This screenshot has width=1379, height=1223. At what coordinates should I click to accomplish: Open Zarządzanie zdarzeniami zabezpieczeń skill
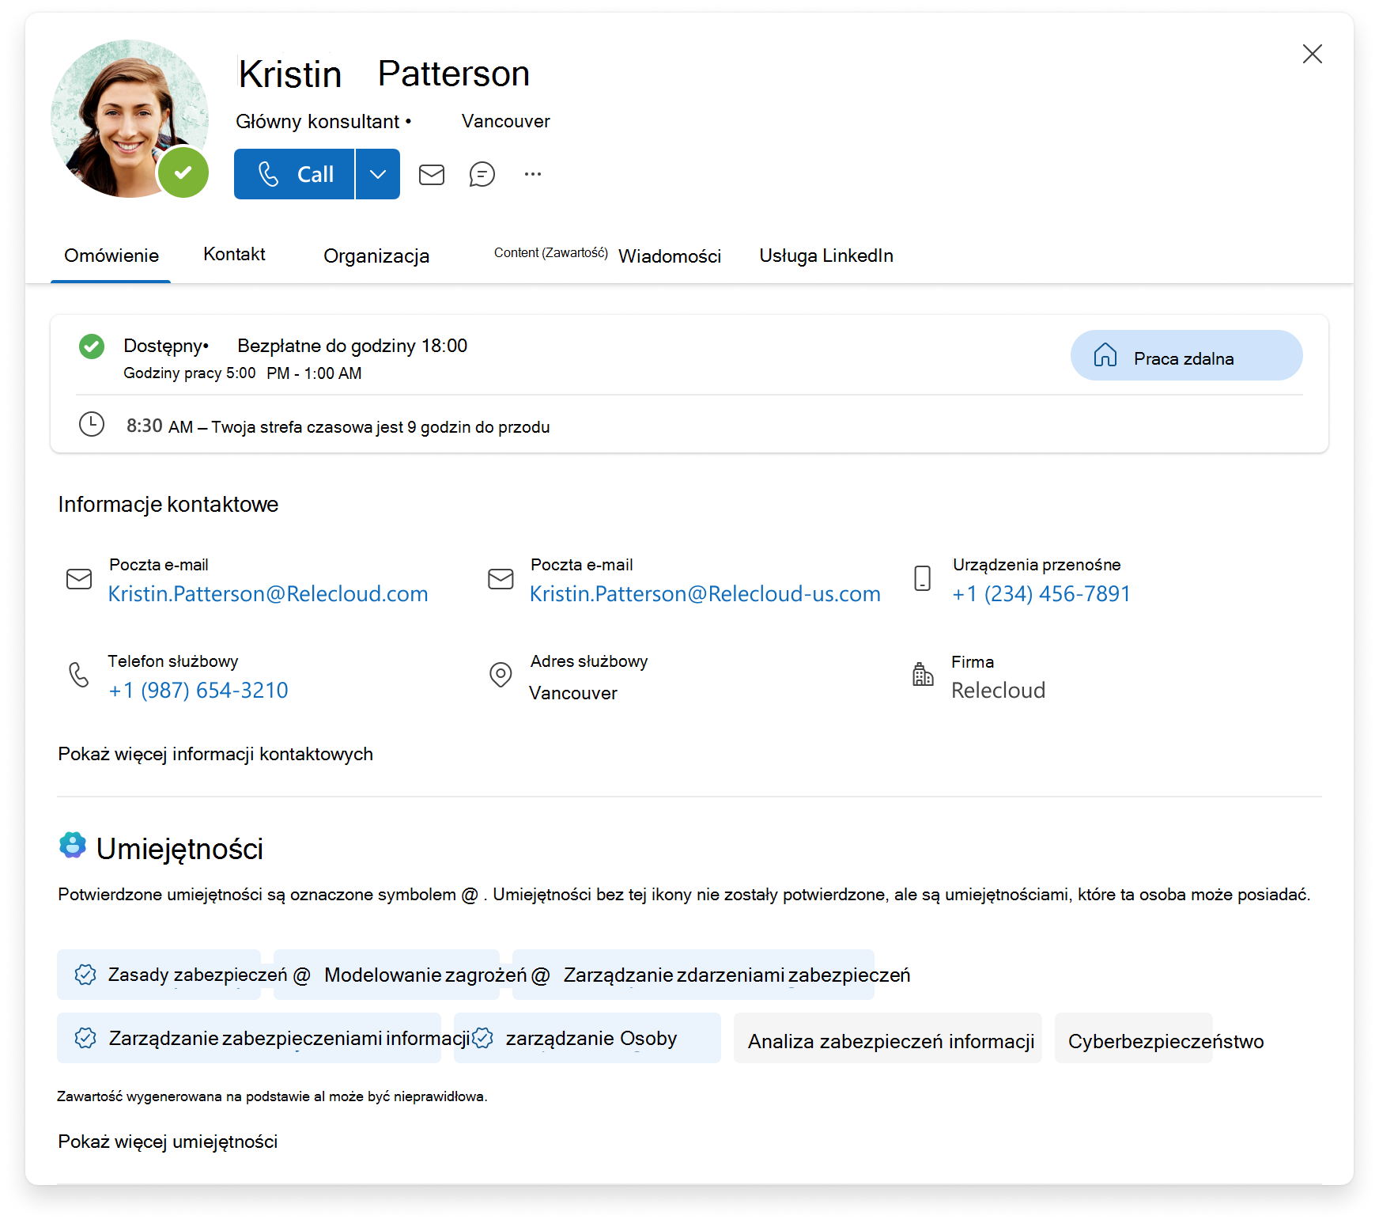coord(693,975)
